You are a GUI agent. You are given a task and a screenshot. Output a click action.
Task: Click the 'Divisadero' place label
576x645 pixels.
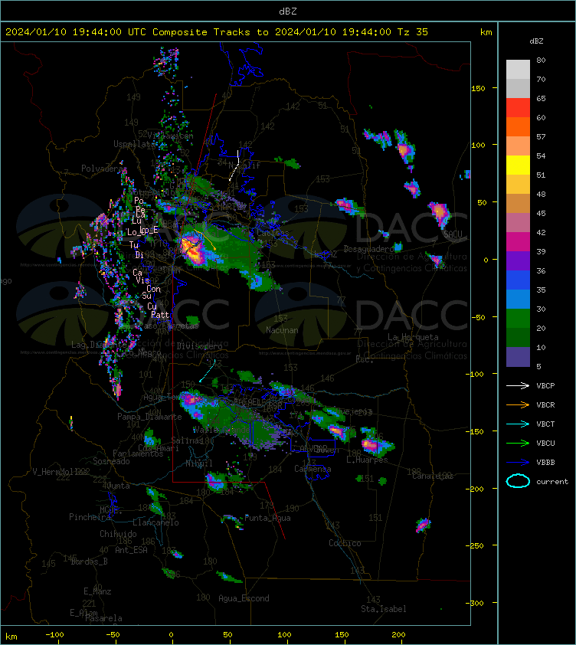coord(200,346)
